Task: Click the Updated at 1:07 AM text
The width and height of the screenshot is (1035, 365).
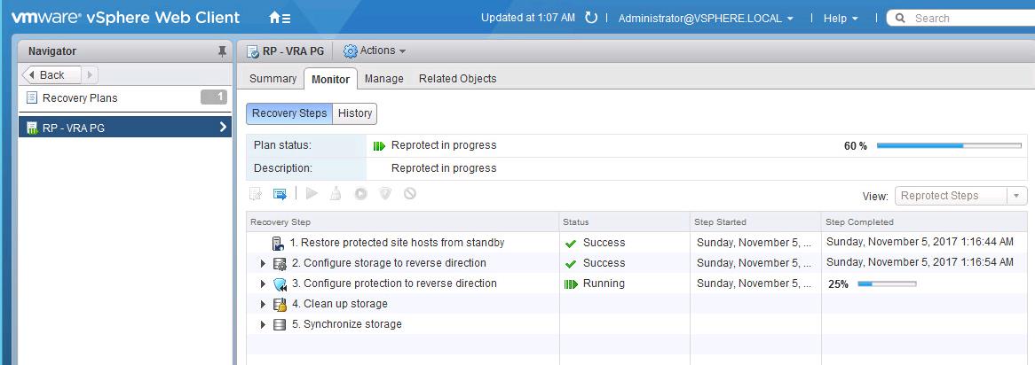Action: [528, 18]
